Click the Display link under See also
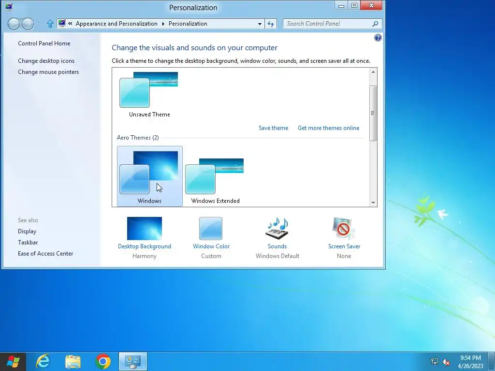 pos(27,231)
